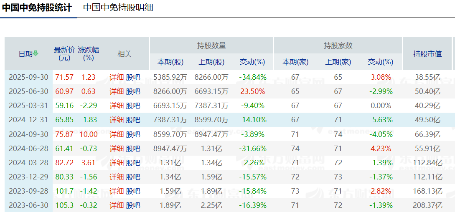Click the market value 38.55亿
The image size is (455, 212).
point(427,77)
